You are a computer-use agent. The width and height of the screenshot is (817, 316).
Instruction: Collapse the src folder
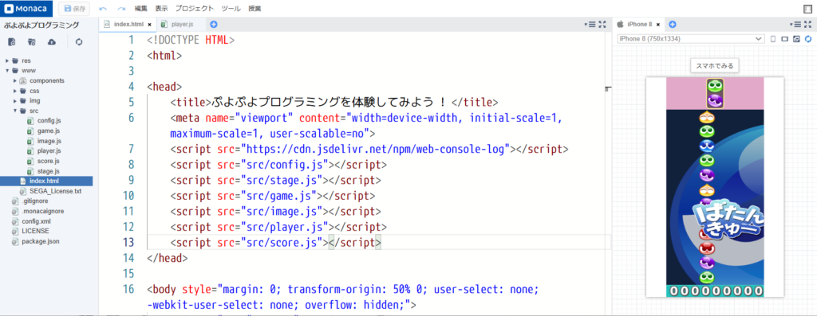click(x=15, y=111)
